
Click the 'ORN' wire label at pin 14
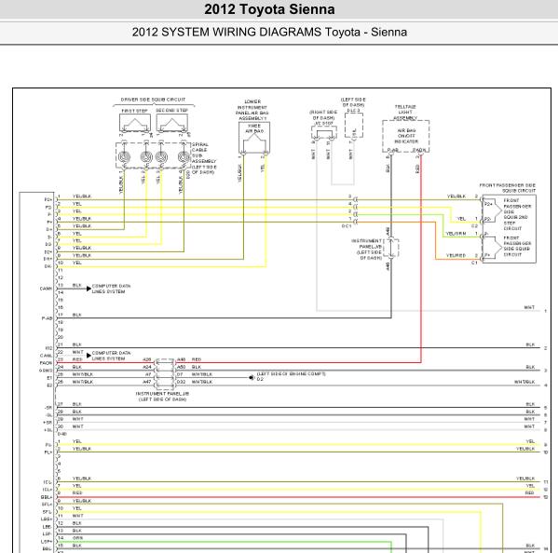[x=77, y=538]
